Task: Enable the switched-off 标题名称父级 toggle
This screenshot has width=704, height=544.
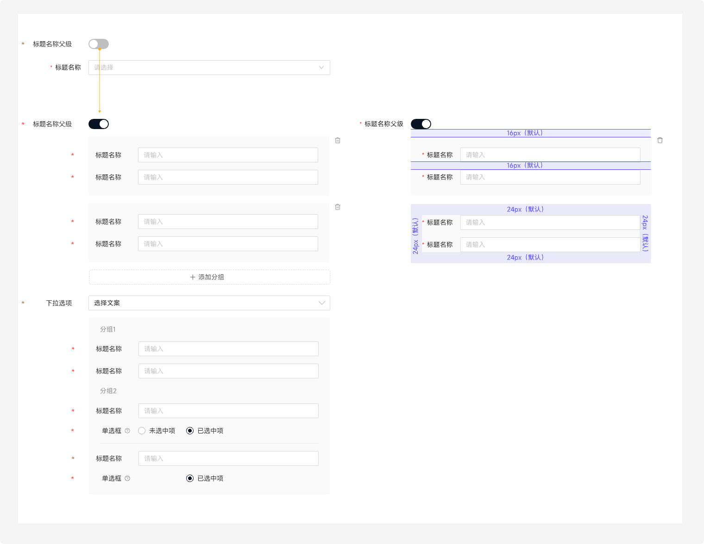Action: coord(99,44)
